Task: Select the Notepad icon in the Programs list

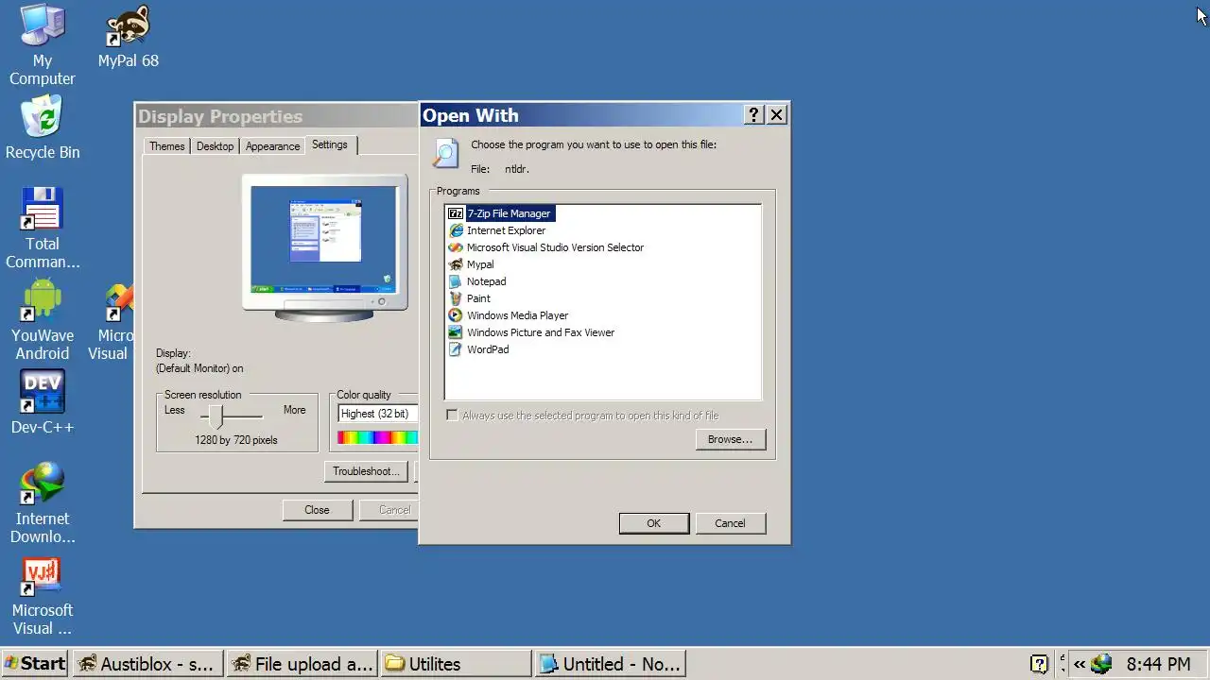Action: point(456,281)
